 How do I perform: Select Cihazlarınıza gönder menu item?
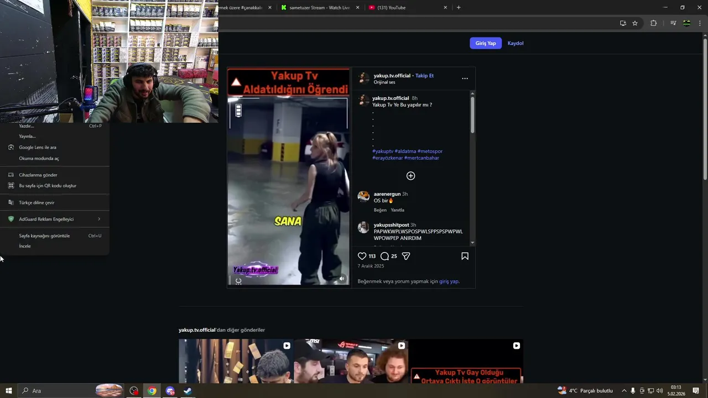pos(55,175)
